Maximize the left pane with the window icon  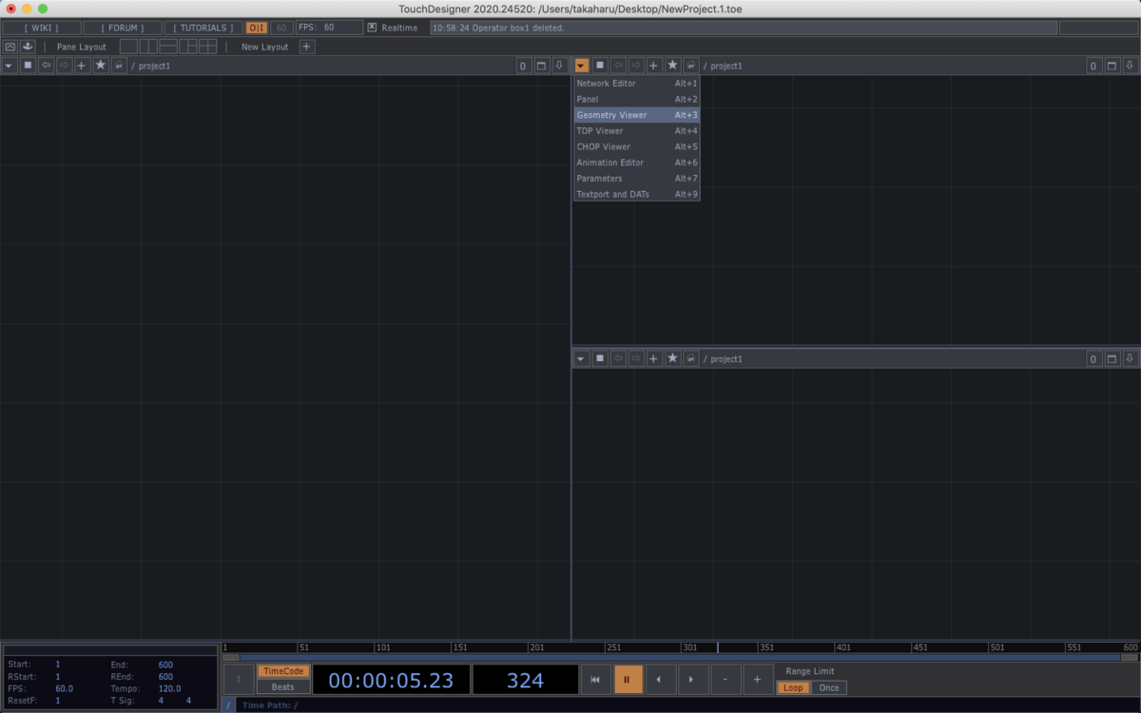541,66
